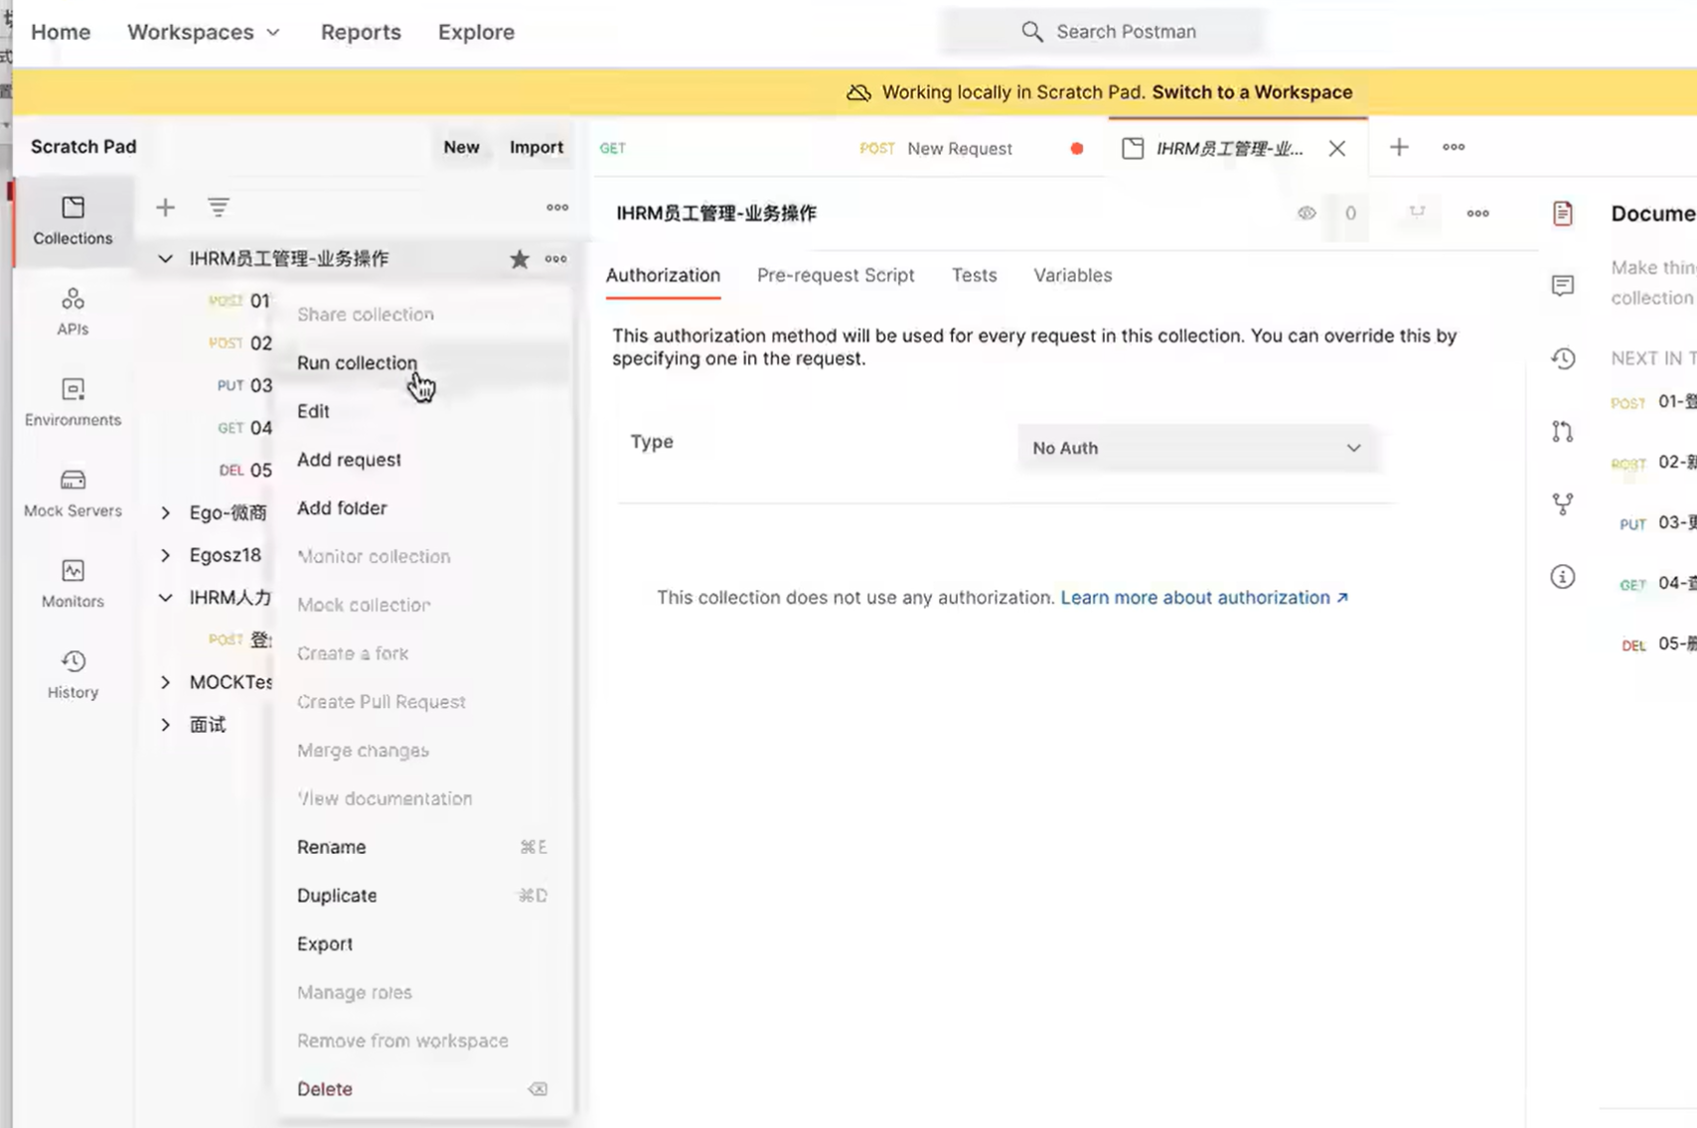This screenshot has height=1128, width=1697.
Task: Open the Environments sidebar panel
Action: (x=73, y=402)
